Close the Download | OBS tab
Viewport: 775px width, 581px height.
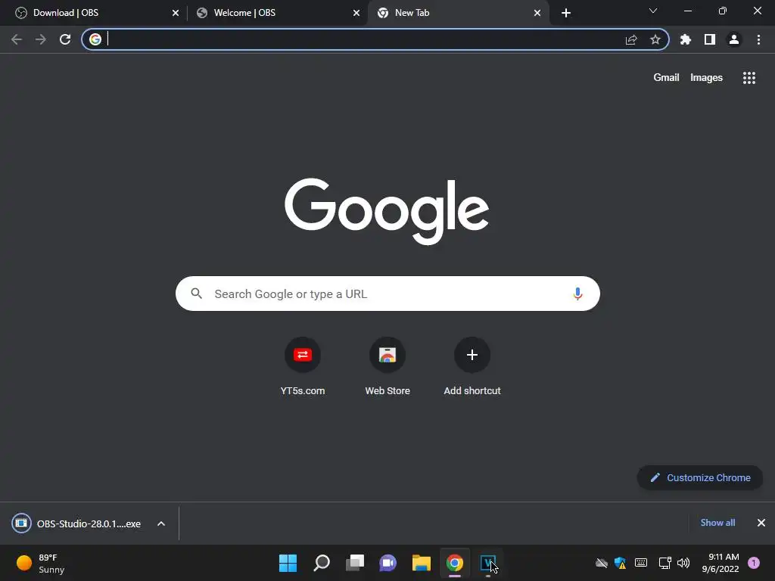[176, 13]
